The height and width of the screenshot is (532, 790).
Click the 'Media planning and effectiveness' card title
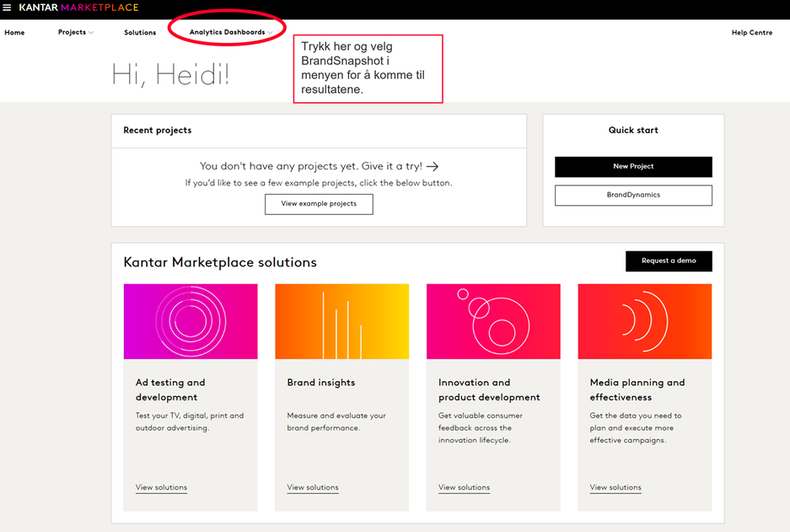[637, 390]
